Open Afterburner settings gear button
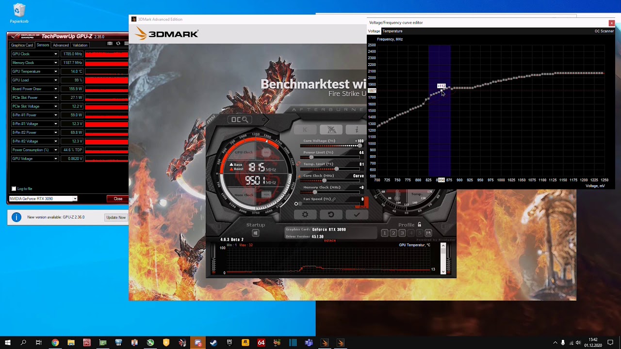The height and width of the screenshot is (349, 621). point(305,214)
